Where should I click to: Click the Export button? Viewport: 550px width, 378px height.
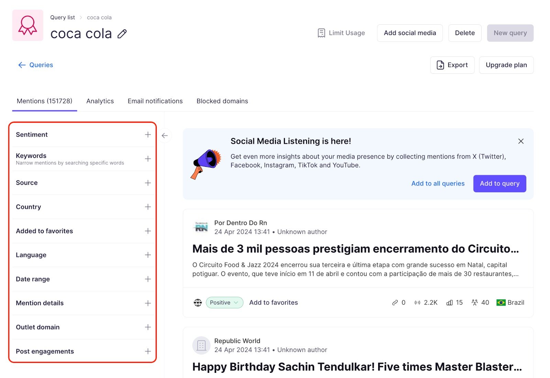[452, 65]
